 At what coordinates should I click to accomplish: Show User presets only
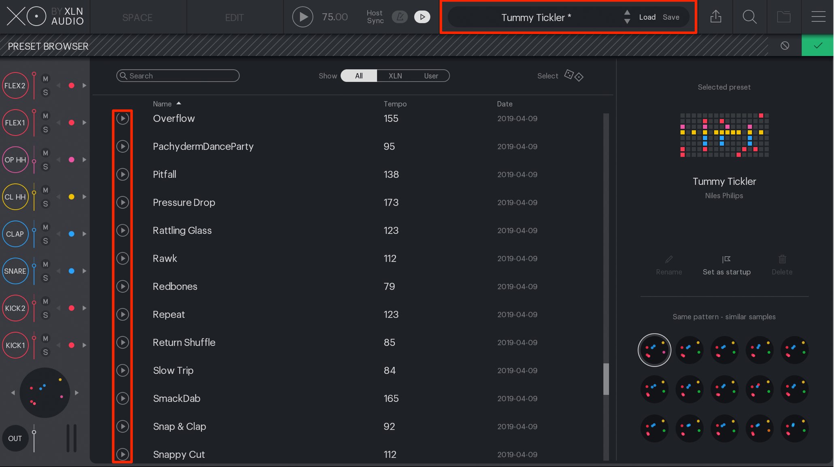tap(431, 76)
